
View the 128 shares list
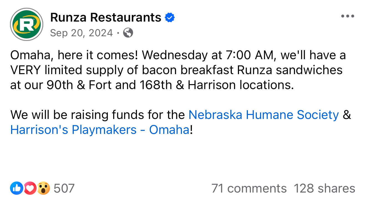tap(324, 188)
